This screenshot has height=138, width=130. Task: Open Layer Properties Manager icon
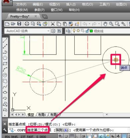[68, 31]
